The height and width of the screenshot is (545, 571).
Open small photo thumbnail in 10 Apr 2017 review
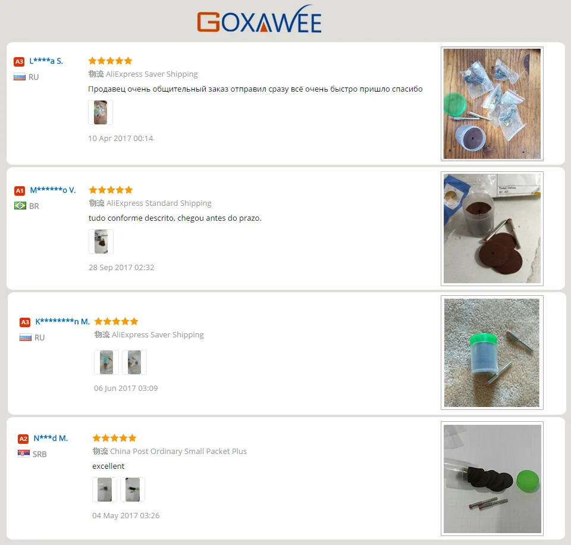101,112
